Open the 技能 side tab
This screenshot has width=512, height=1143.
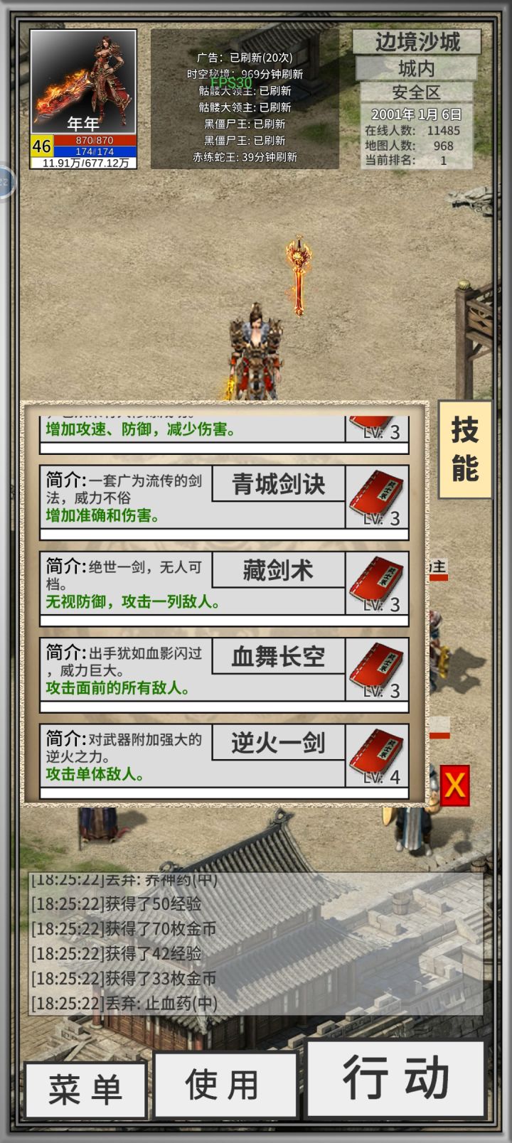tap(464, 449)
